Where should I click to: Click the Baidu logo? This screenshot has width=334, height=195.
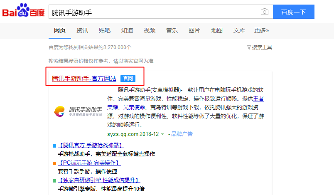coord(23,10)
